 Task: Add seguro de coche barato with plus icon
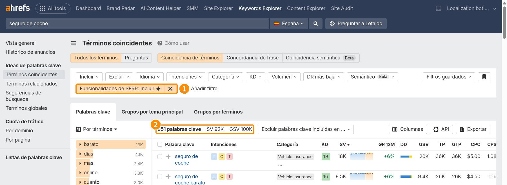click(168, 177)
